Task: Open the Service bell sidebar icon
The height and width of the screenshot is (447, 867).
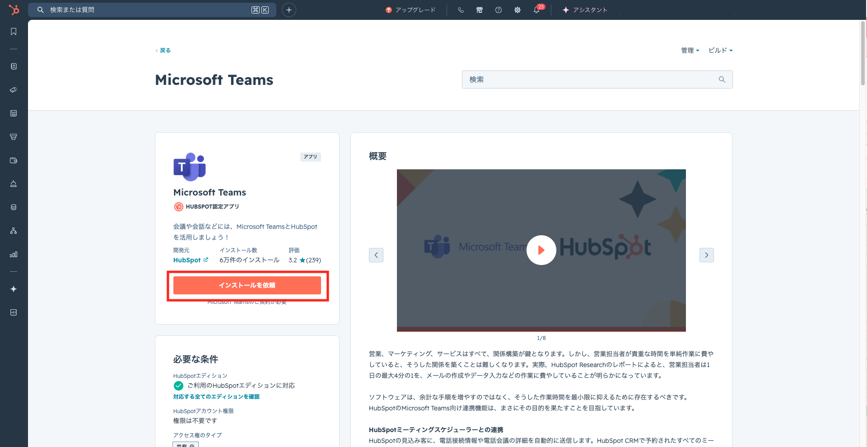Action: click(x=14, y=184)
